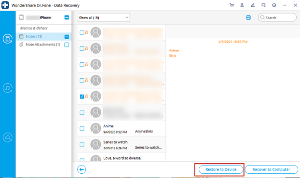Check the Anime note checkbox

click(x=82, y=128)
